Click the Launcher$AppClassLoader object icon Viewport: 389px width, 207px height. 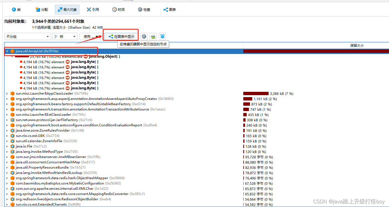click(x=13, y=93)
